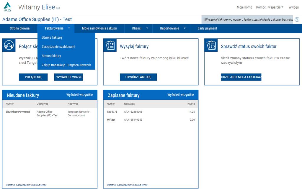
Task: Click Numer header in Nieudane faktury
Action: [10, 104]
